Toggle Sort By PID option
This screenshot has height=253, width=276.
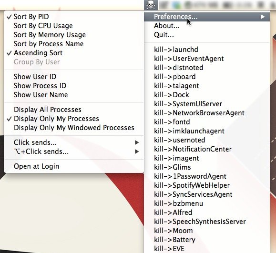point(74,17)
